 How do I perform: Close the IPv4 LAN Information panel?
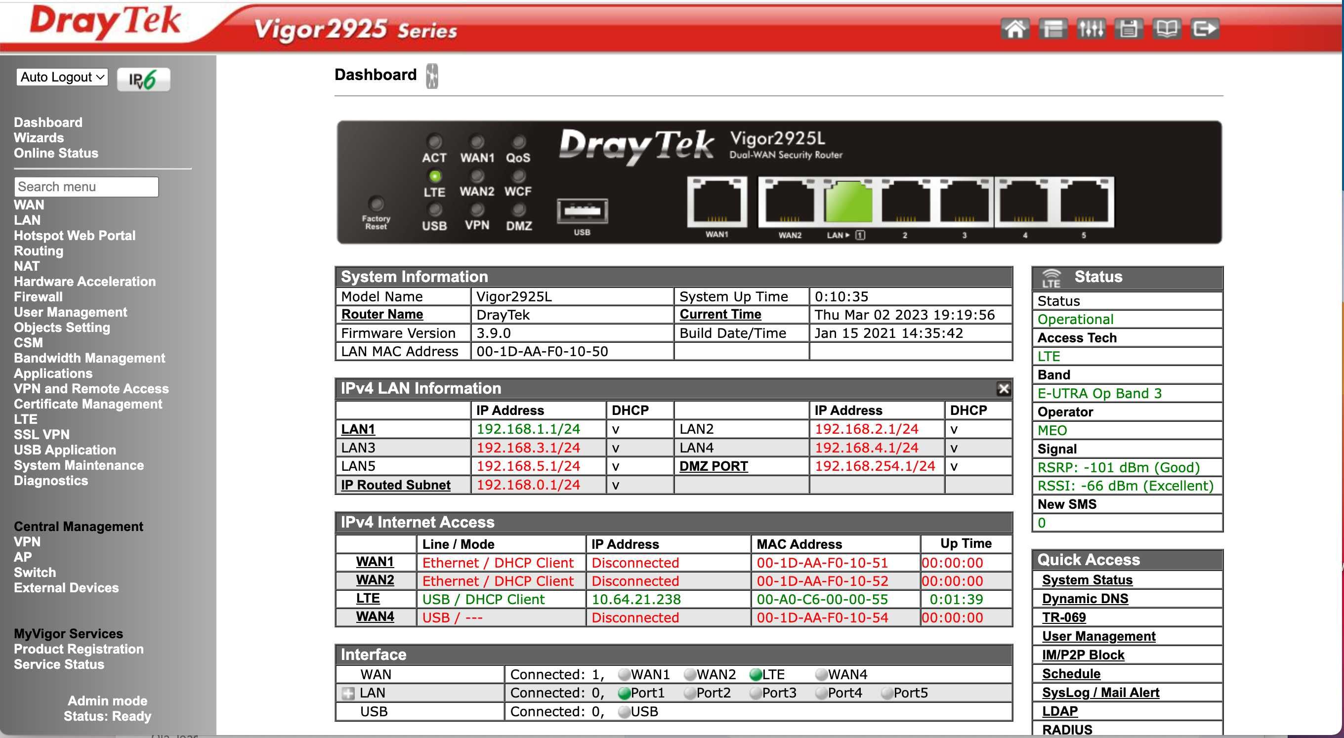pyautogui.click(x=1003, y=388)
